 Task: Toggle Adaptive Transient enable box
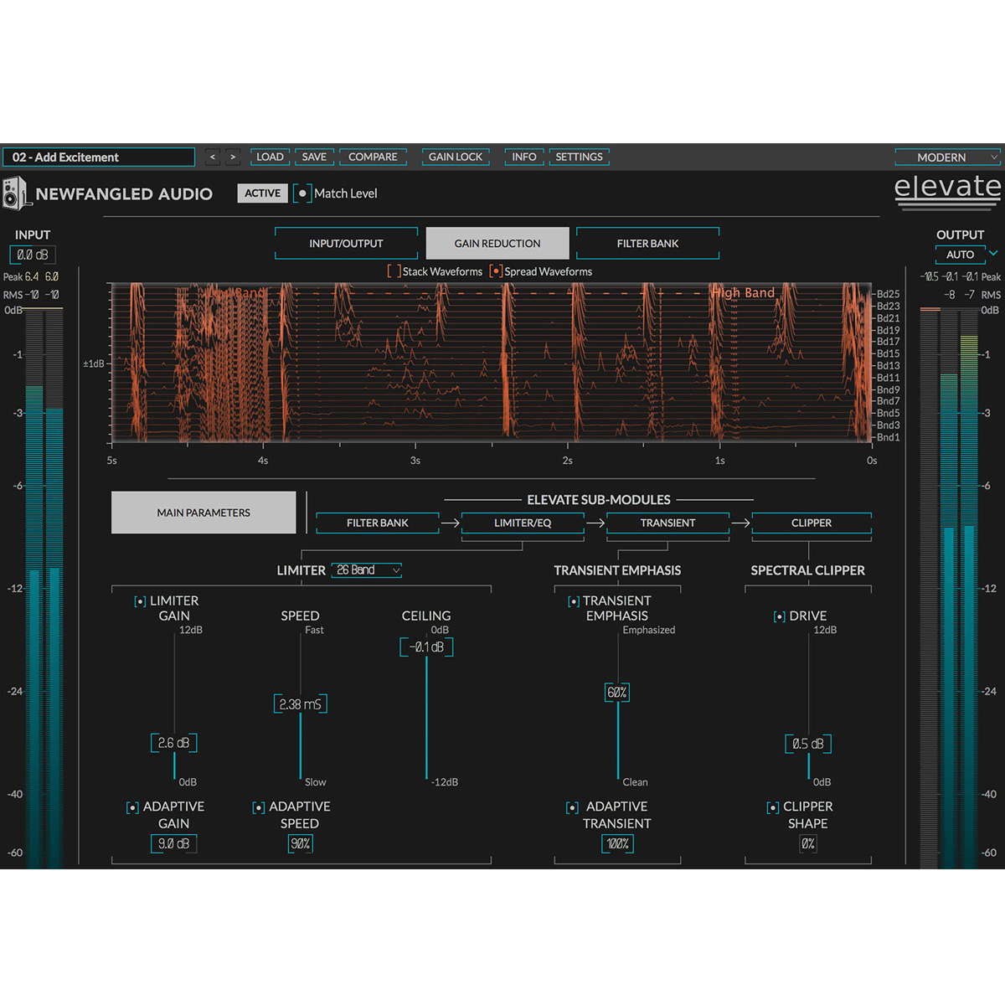[x=572, y=807]
